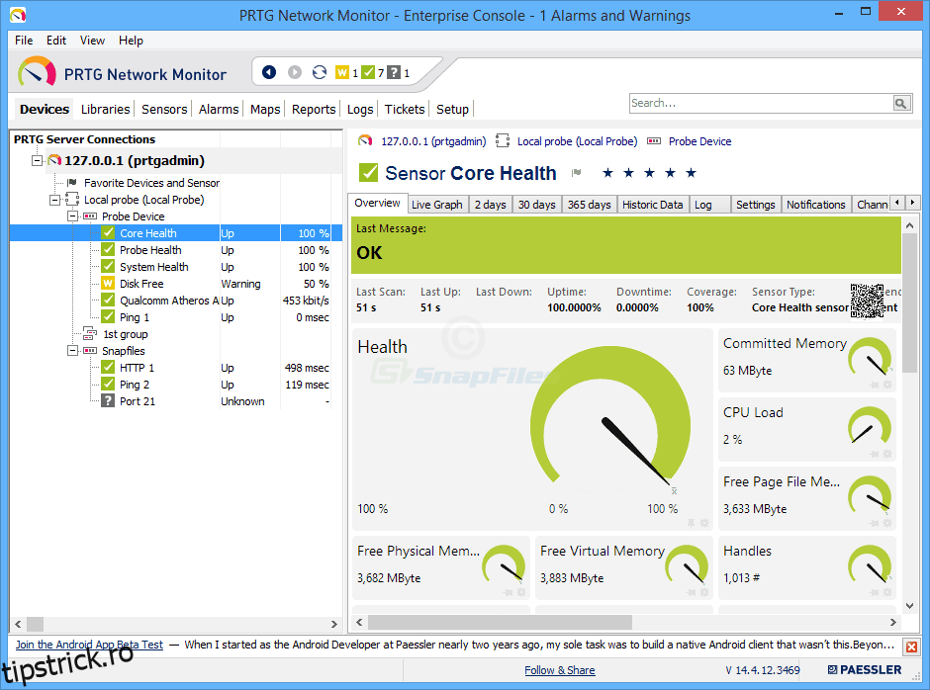The image size is (930, 690).
Task: Click the Committed Memory gauge
Action: [x=870, y=356]
